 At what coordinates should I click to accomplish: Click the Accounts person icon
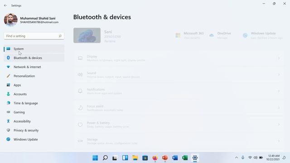point(8,94)
